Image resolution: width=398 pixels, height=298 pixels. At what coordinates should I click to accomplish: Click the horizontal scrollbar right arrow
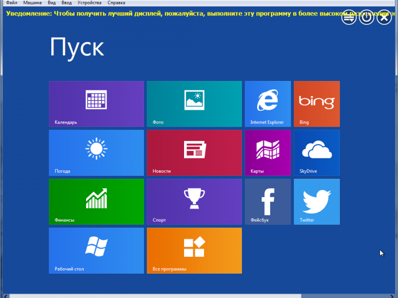pyautogui.click(x=392, y=296)
